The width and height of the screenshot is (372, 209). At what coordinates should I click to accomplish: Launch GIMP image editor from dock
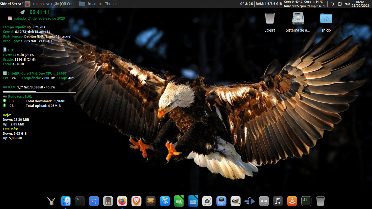point(236,201)
